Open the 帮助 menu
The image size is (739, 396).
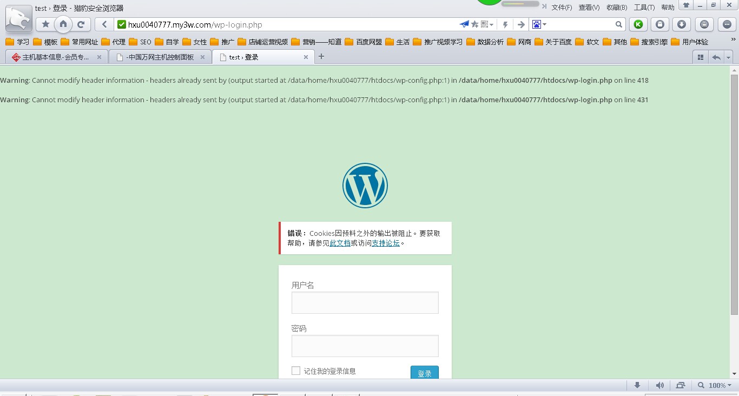coord(668,8)
